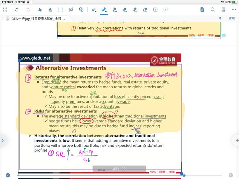
Task: Tap the circled word 'higher'
Action: [109, 116]
